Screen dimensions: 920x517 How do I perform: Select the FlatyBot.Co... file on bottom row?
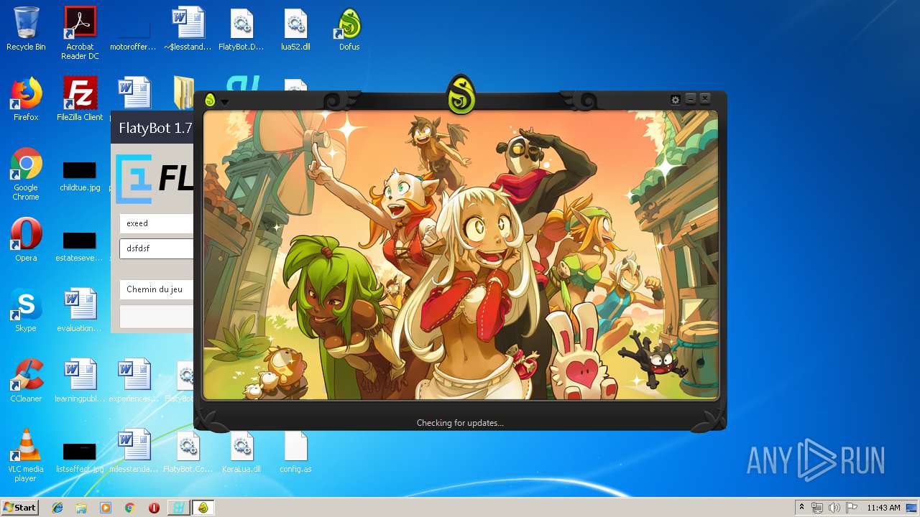(x=188, y=452)
